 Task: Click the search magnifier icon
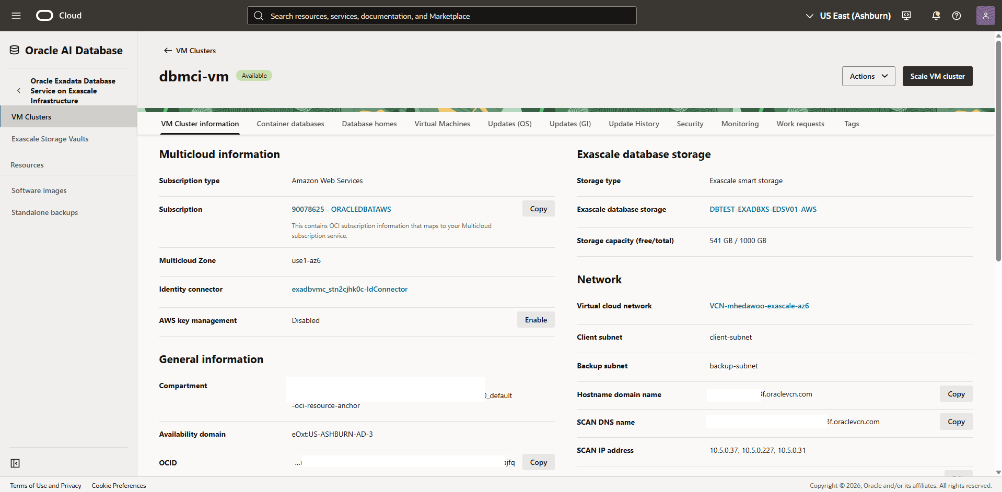pyautogui.click(x=259, y=16)
